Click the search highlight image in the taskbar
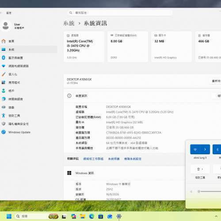 [53, 216]
